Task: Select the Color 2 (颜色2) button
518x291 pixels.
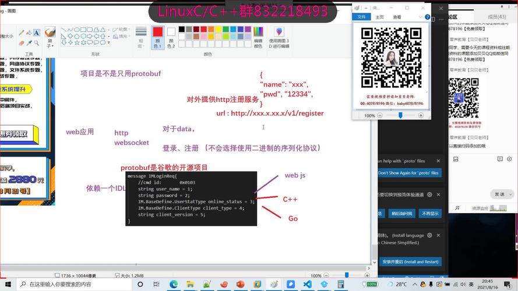Action: [171, 37]
